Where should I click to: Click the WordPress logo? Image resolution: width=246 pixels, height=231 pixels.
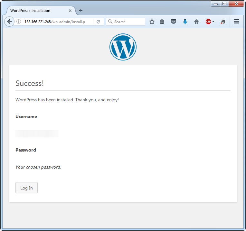click(123, 47)
